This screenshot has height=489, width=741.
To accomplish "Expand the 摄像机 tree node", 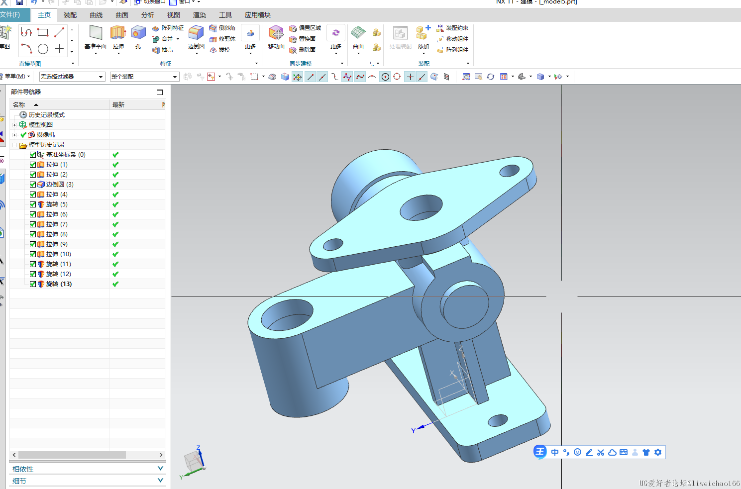I will click(x=15, y=135).
